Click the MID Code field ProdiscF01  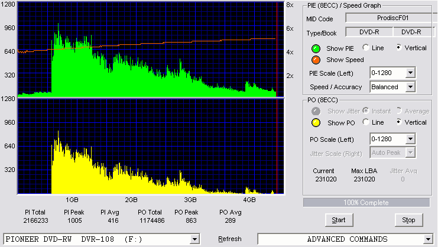coord(392,18)
